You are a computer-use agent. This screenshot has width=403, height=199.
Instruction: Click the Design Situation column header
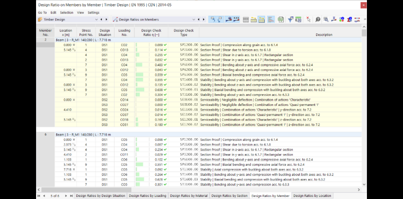point(105,32)
